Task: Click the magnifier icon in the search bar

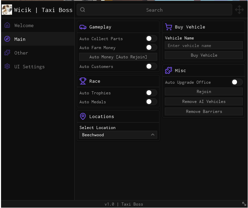Action: pos(83,10)
